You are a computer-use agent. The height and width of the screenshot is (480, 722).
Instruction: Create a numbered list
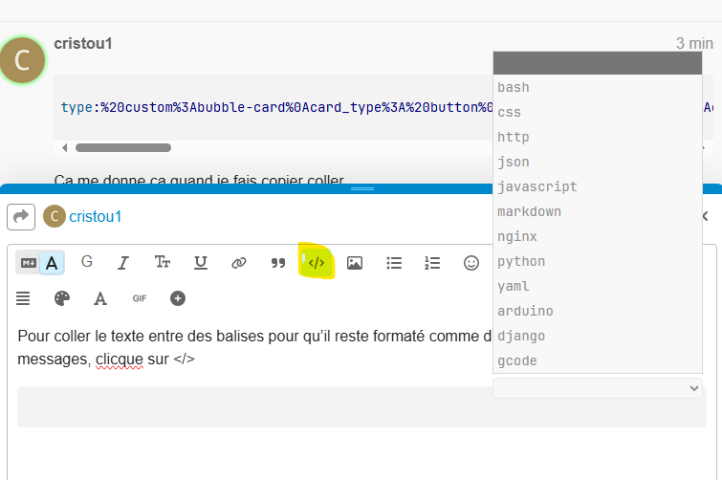(432, 262)
